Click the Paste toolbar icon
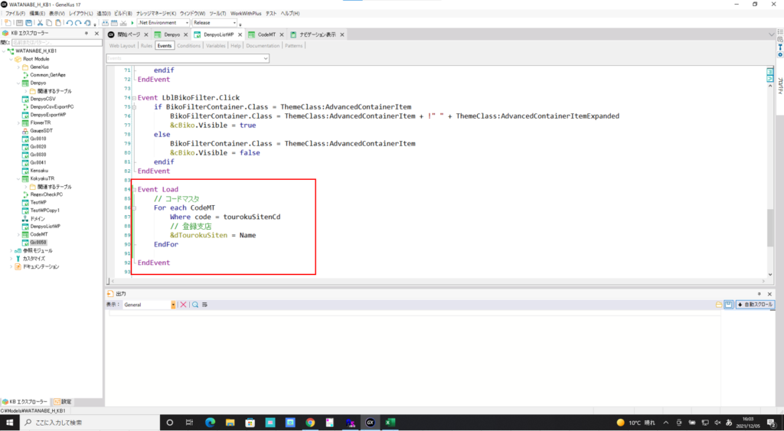Image resolution: width=784 pixels, height=431 pixels. 58,23
